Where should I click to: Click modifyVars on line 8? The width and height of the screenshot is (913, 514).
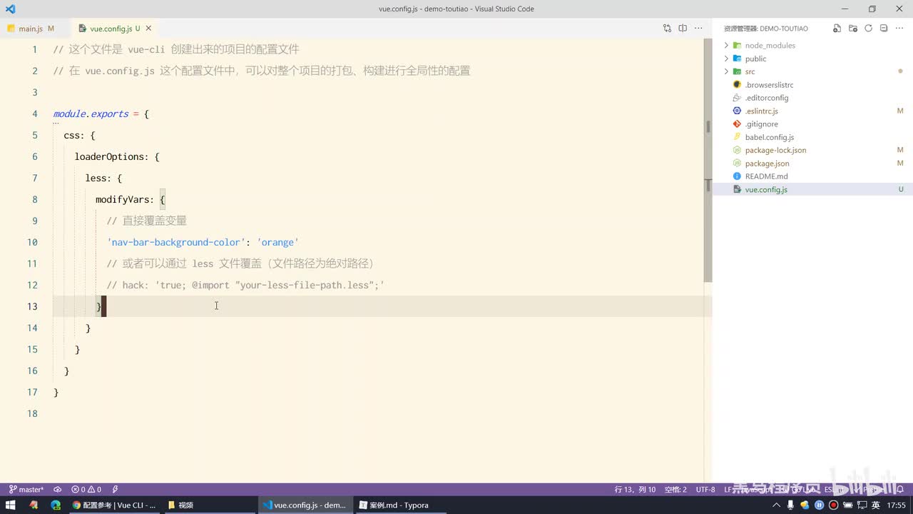[x=122, y=199]
